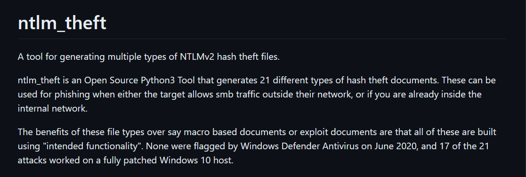Image resolution: width=526 pixels, height=177 pixels.
Task: Click the large ntlm_theft page heading
Action: click(62, 24)
